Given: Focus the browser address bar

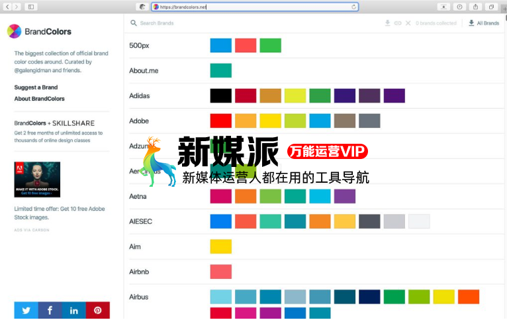Looking at the screenshot, I should point(255,7).
